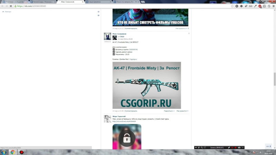Select the recorder pencil draw tool

[229, 148]
